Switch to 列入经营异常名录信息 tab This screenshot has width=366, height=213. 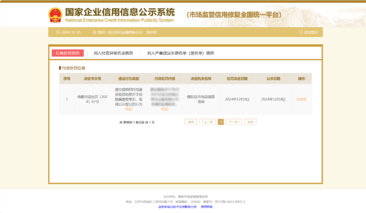(x=113, y=53)
